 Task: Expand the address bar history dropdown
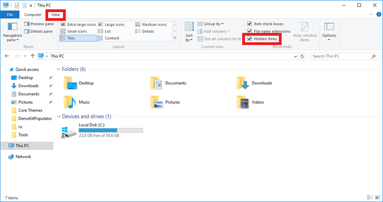(x=295, y=57)
